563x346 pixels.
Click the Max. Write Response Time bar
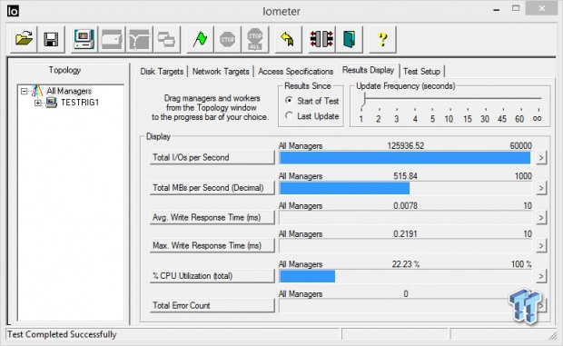point(405,246)
